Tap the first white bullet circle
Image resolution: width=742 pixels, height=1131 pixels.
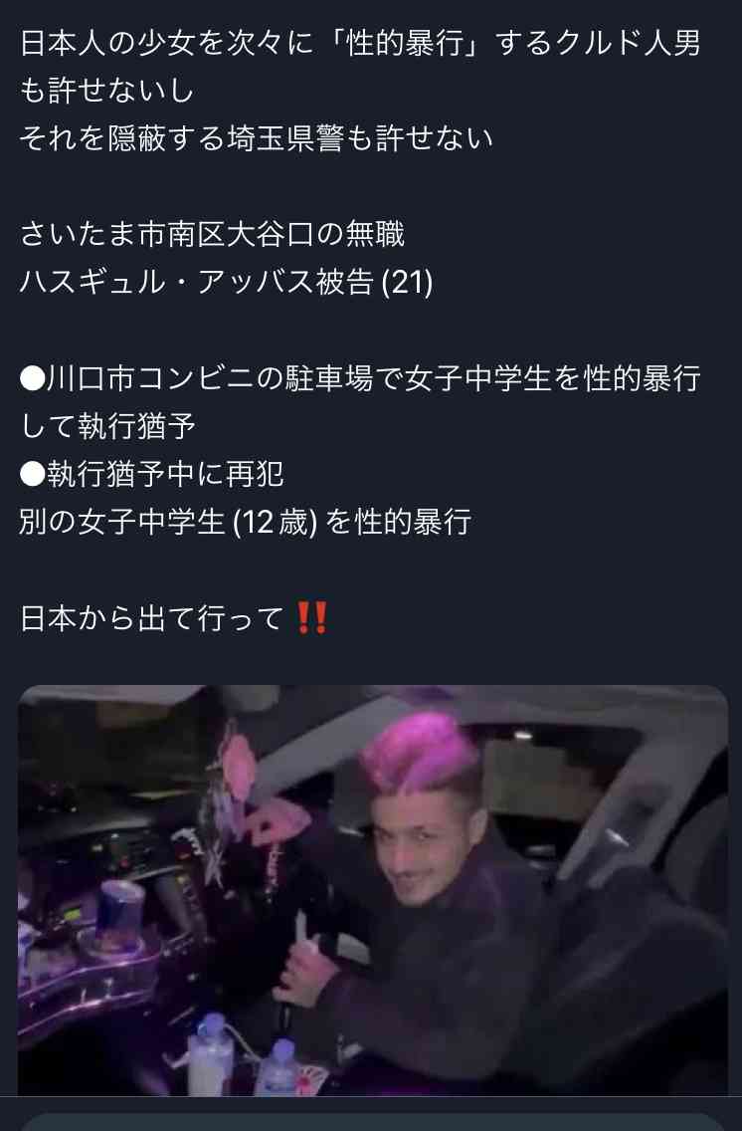coord(33,378)
